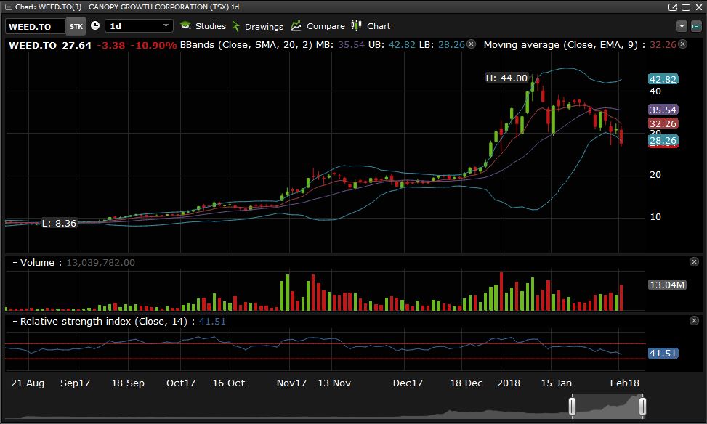Image resolution: width=707 pixels, height=424 pixels.
Task: Click the 15 Jan date label
Action: [x=556, y=383]
